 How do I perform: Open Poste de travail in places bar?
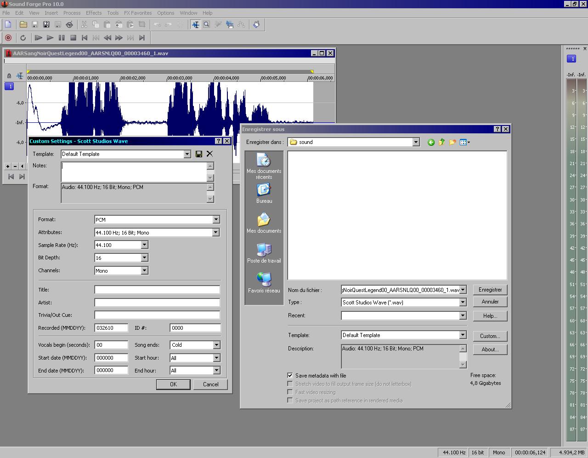pos(264,253)
